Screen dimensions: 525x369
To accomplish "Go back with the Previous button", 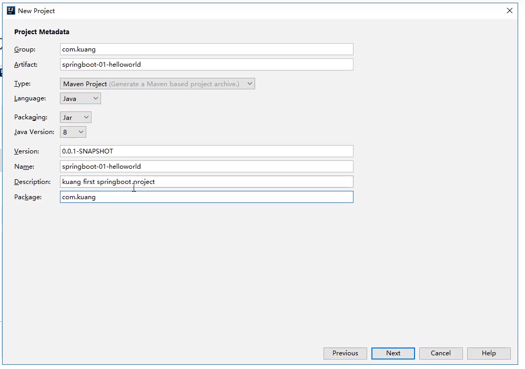I will [345, 353].
